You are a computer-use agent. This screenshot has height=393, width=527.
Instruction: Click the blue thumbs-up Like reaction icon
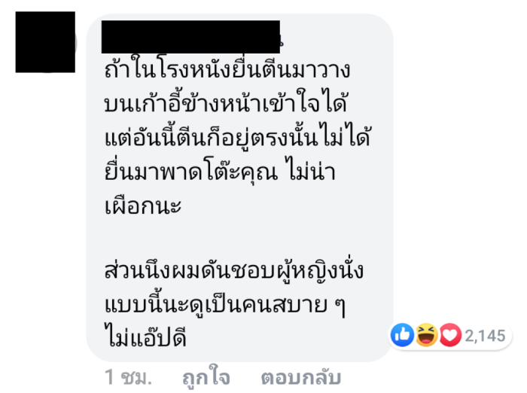[402, 335]
